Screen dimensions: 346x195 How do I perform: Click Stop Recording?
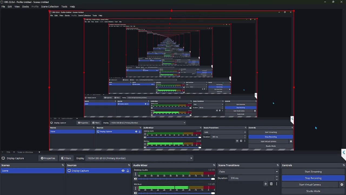[313, 178]
